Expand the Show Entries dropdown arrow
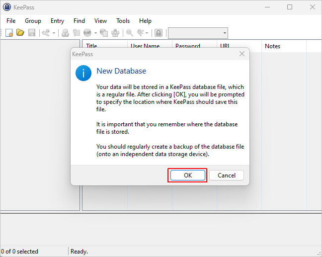This screenshot has height=257, width=322. click(147, 33)
